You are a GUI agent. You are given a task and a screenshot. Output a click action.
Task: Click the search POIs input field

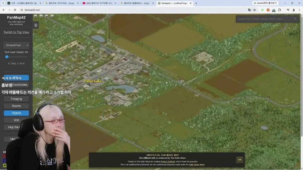point(264,19)
